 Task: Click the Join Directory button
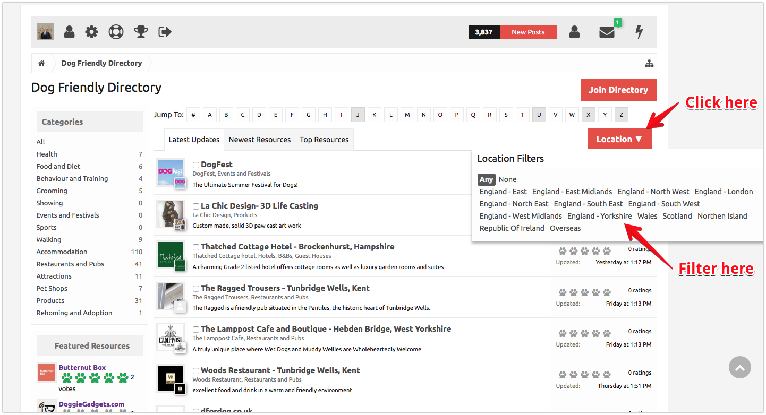point(618,90)
